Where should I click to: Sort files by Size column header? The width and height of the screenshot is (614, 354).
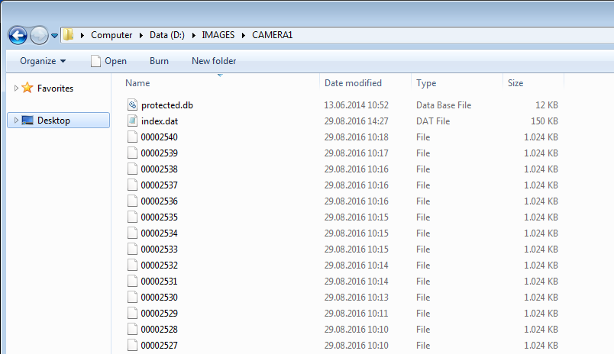click(x=515, y=83)
